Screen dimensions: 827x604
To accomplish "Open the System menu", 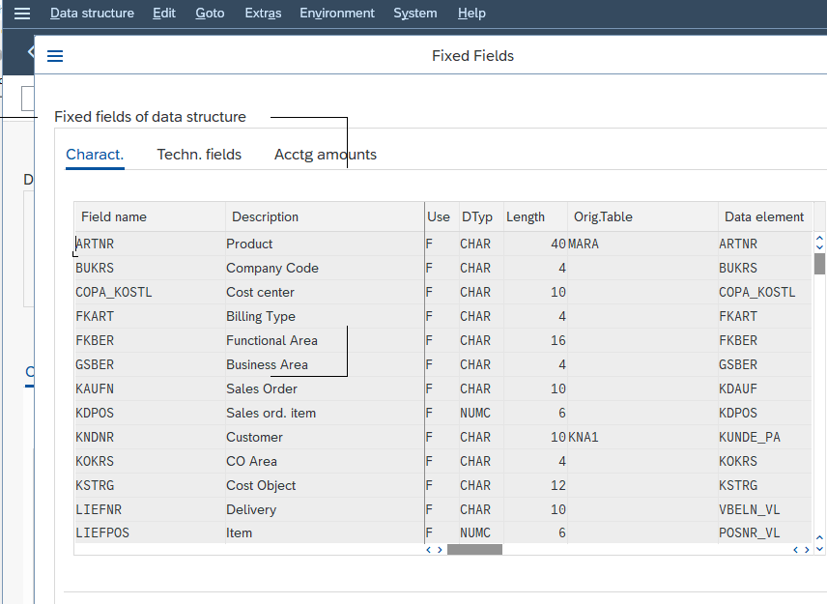I will click(x=415, y=14).
